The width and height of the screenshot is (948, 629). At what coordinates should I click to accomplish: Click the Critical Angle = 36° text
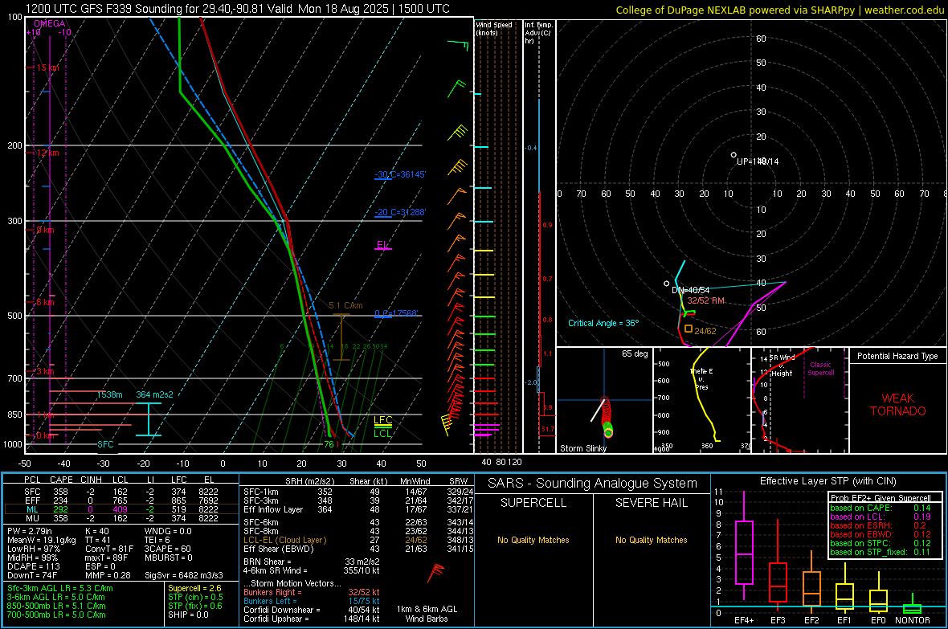tap(603, 323)
